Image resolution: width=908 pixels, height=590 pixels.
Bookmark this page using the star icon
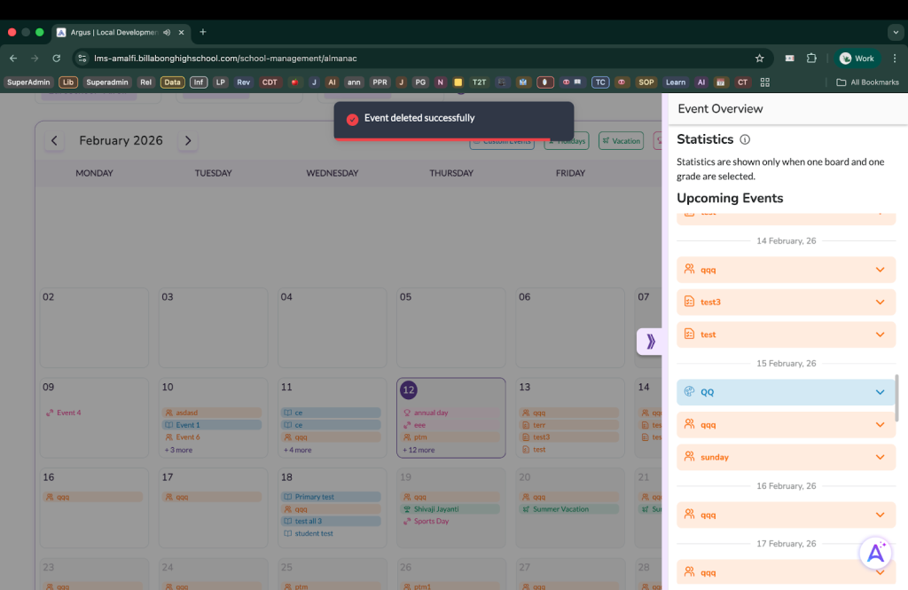pos(759,59)
